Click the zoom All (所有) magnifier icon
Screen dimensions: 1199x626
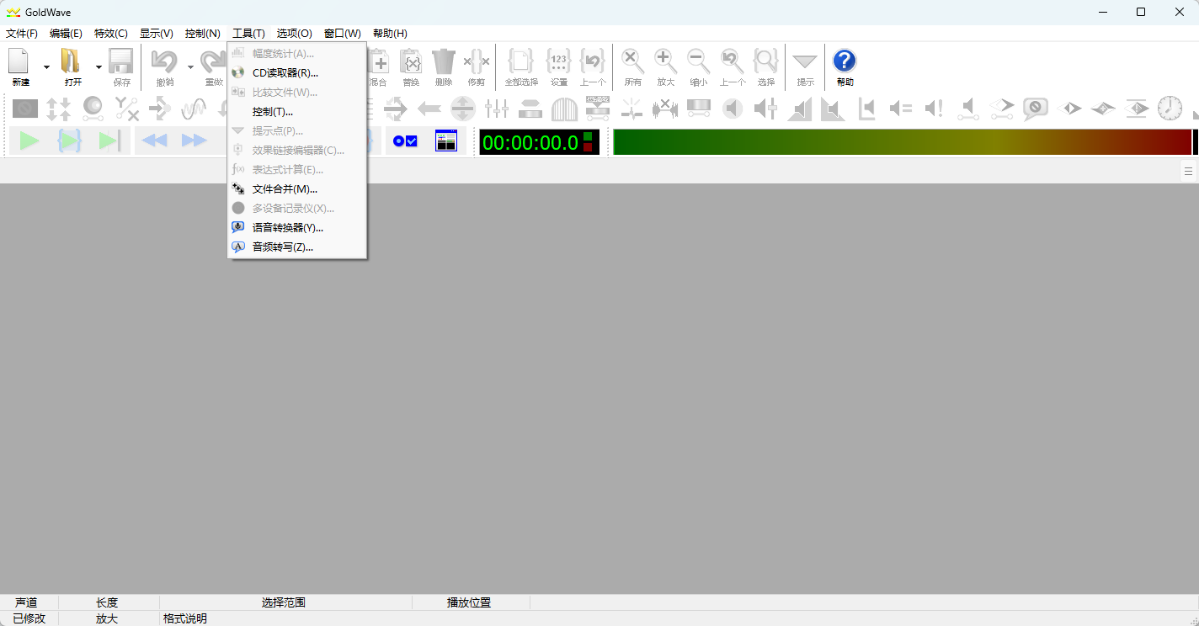[x=633, y=62]
